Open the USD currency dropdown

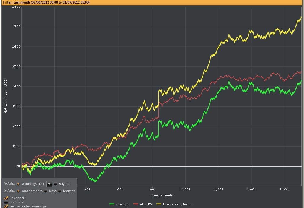click(x=49, y=184)
